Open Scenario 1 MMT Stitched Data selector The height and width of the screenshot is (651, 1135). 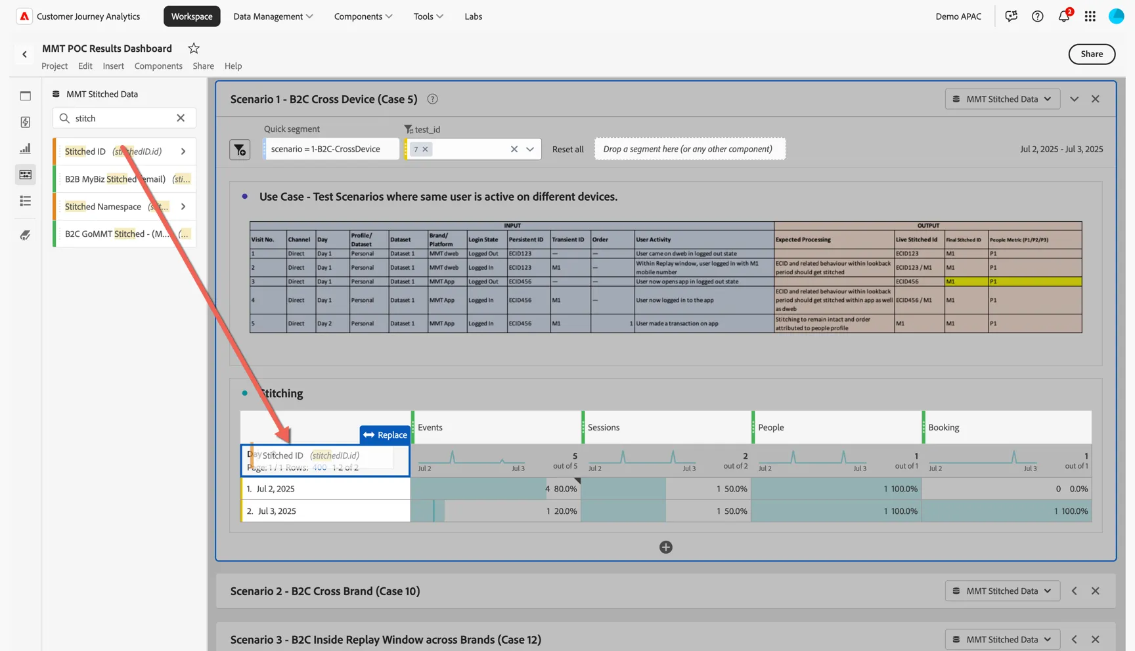pyautogui.click(x=1002, y=99)
